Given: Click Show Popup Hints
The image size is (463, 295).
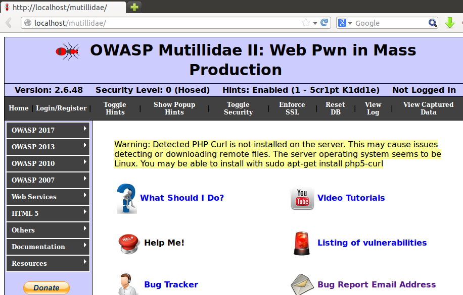Looking at the screenshot, I should (x=174, y=108).
